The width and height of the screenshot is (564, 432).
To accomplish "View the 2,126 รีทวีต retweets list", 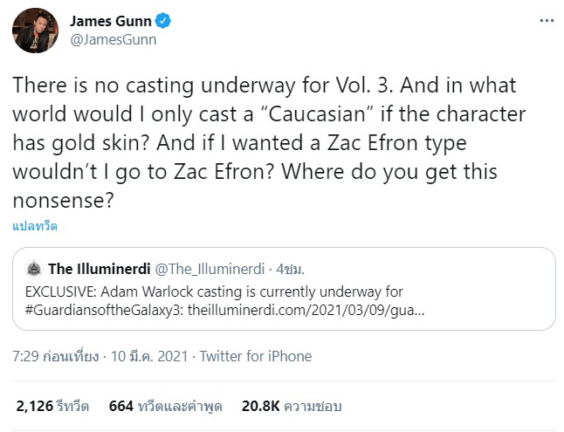I will tap(52, 406).
